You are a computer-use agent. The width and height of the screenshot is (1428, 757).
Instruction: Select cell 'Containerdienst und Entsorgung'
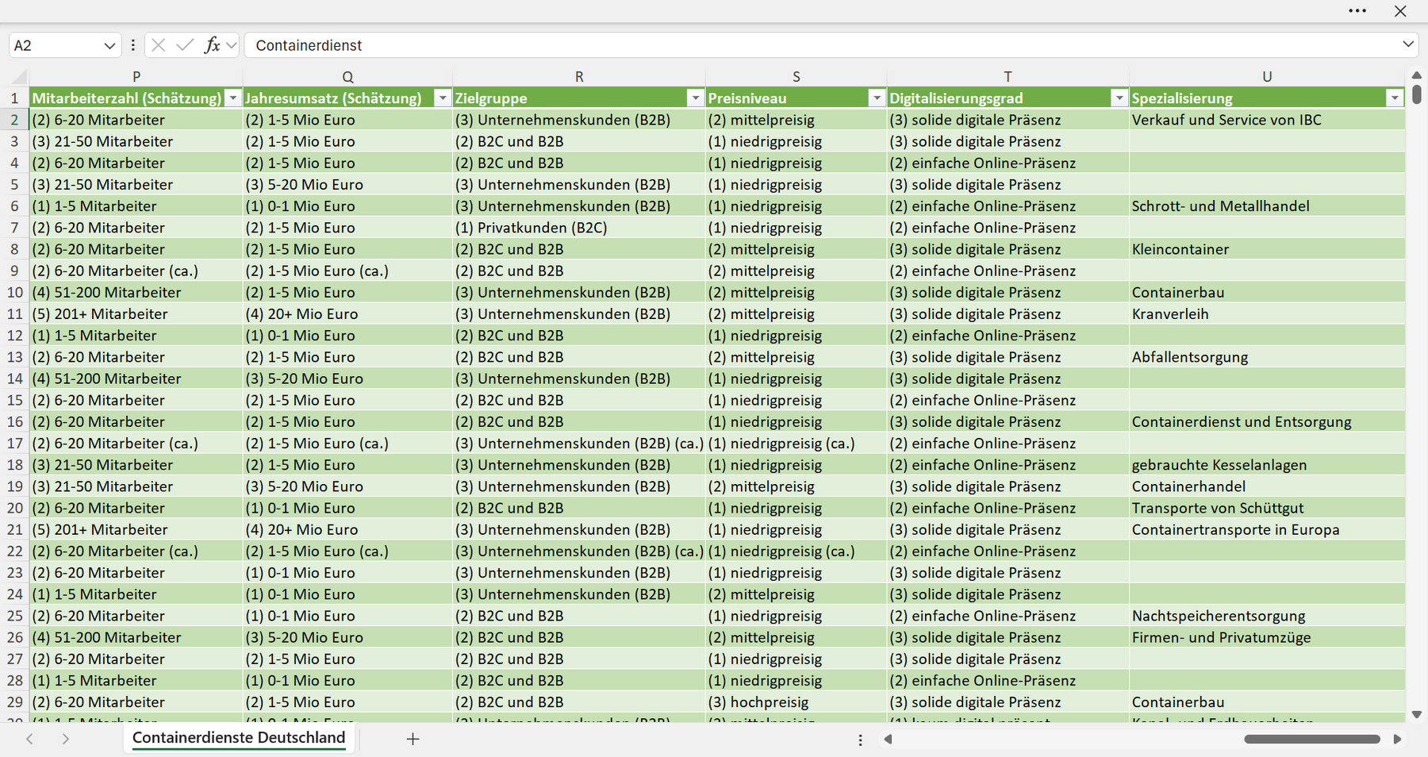click(1267, 422)
